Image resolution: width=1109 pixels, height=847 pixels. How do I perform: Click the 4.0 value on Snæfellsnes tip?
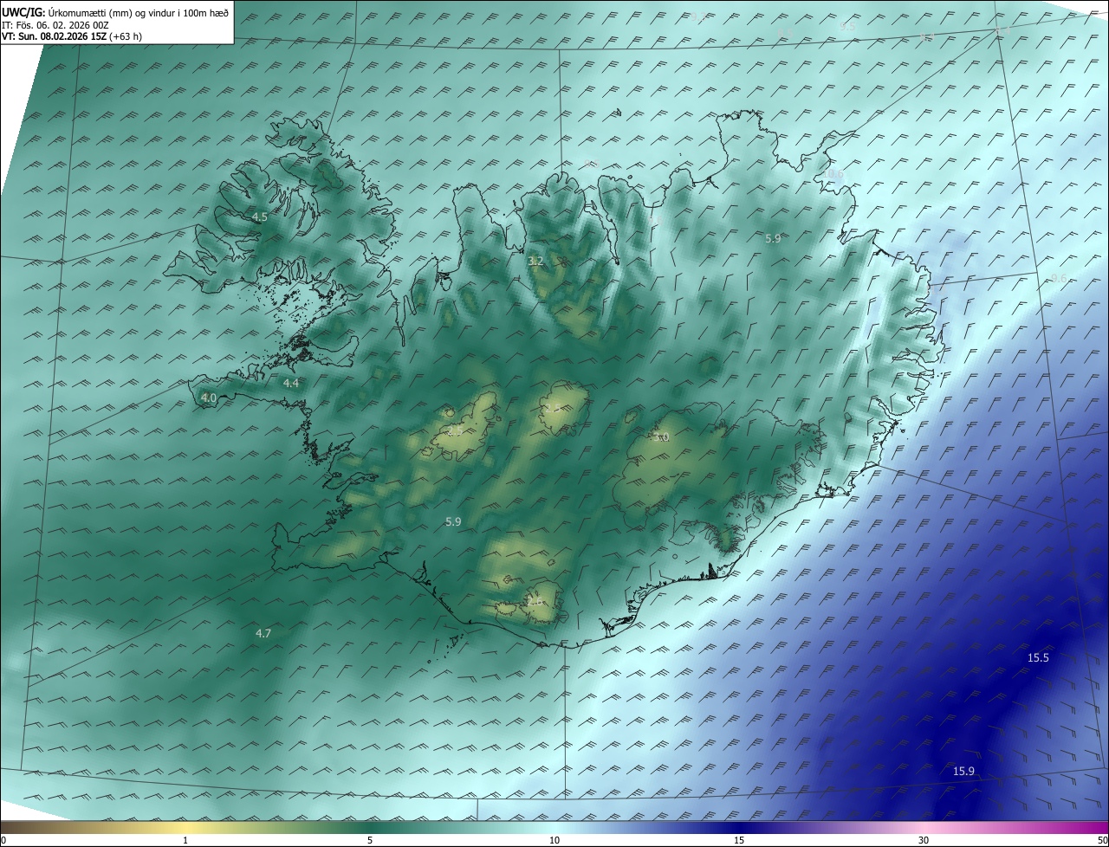coord(209,398)
